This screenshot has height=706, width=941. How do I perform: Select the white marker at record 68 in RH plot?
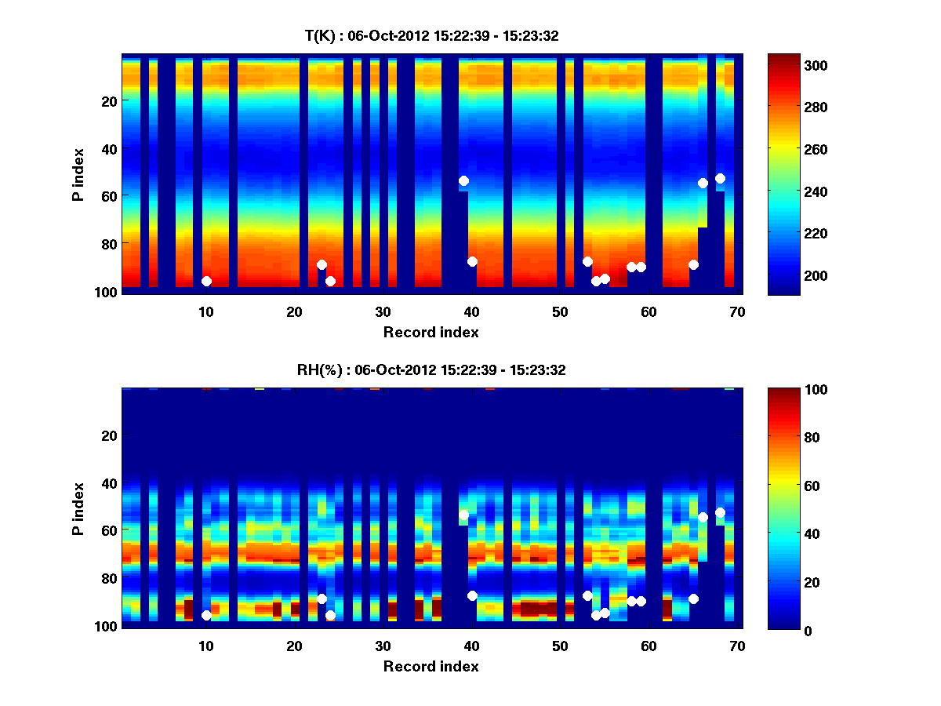click(x=720, y=512)
